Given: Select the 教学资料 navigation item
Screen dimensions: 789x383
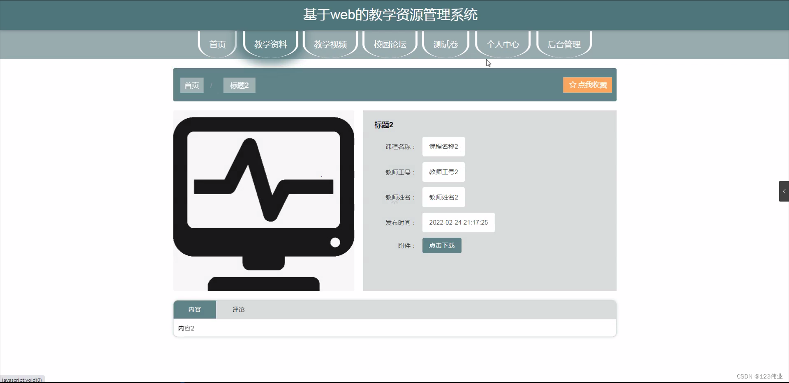Looking at the screenshot, I should click(270, 44).
